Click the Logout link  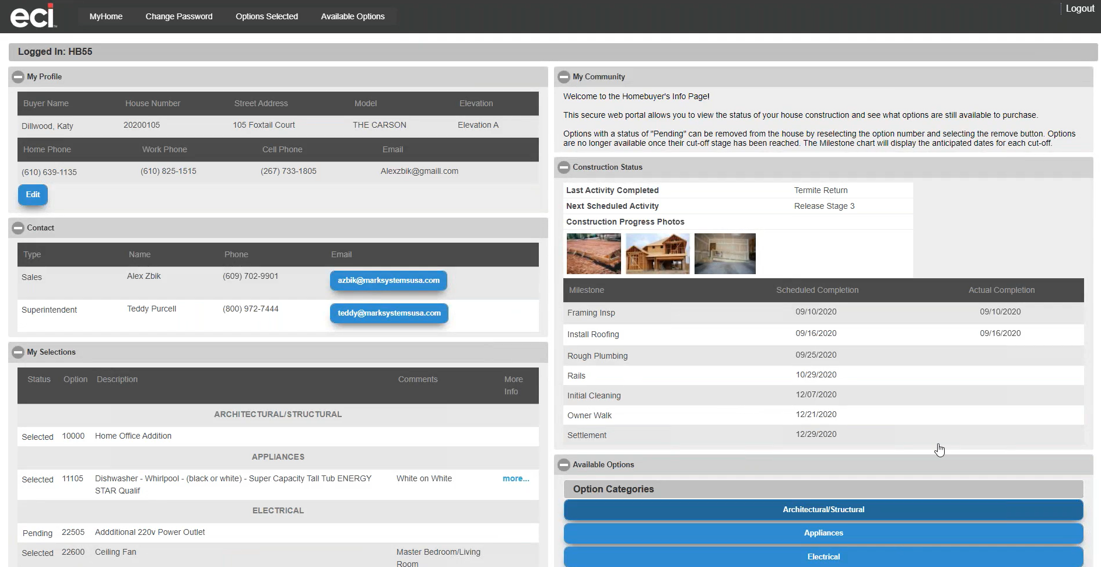(x=1079, y=8)
